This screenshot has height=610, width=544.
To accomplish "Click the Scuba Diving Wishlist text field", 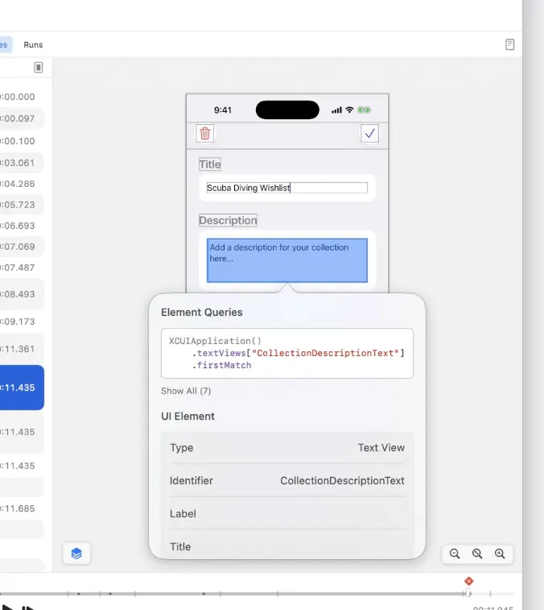I will [x=286, y=188].
